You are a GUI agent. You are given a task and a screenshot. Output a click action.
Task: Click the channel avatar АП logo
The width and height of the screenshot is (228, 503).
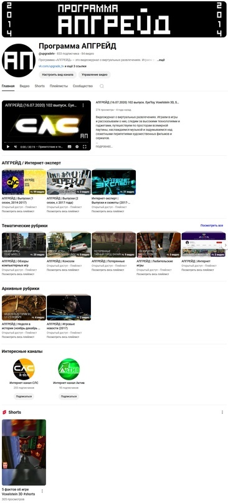click(19, 60)
